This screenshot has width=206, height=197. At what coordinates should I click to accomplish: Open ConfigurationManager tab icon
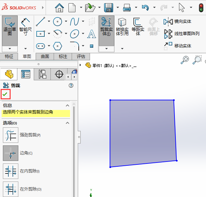42,74
